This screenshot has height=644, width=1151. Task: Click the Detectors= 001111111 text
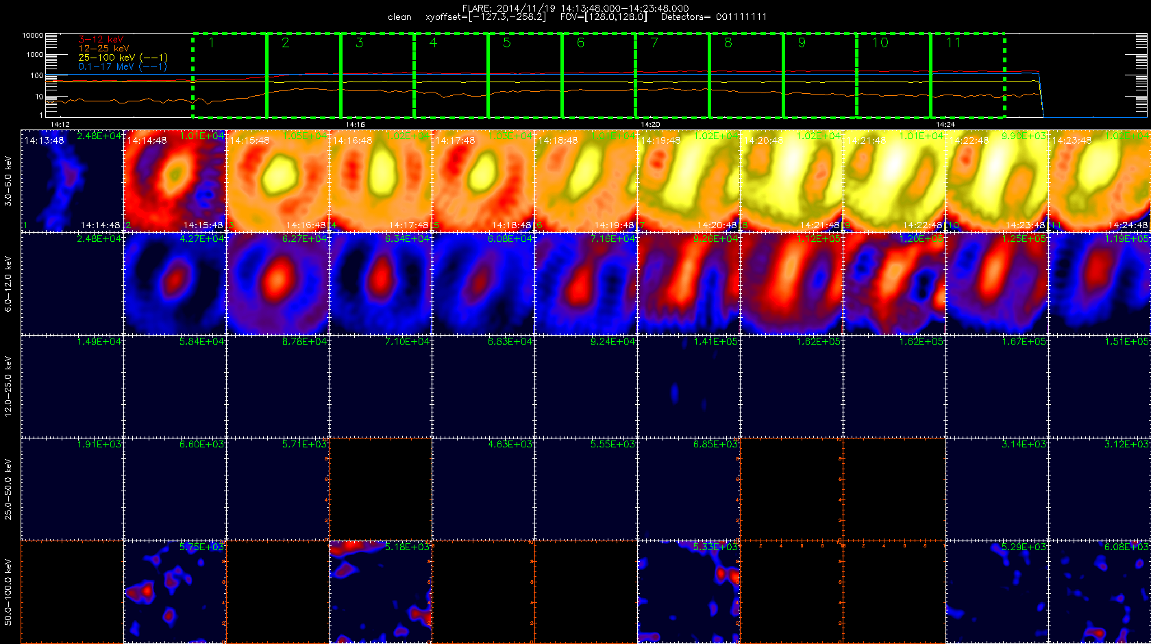tap(714, 17)
